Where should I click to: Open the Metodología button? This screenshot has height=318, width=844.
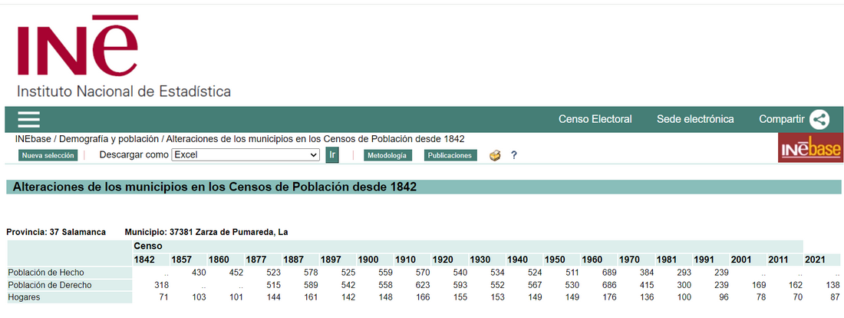387,155
